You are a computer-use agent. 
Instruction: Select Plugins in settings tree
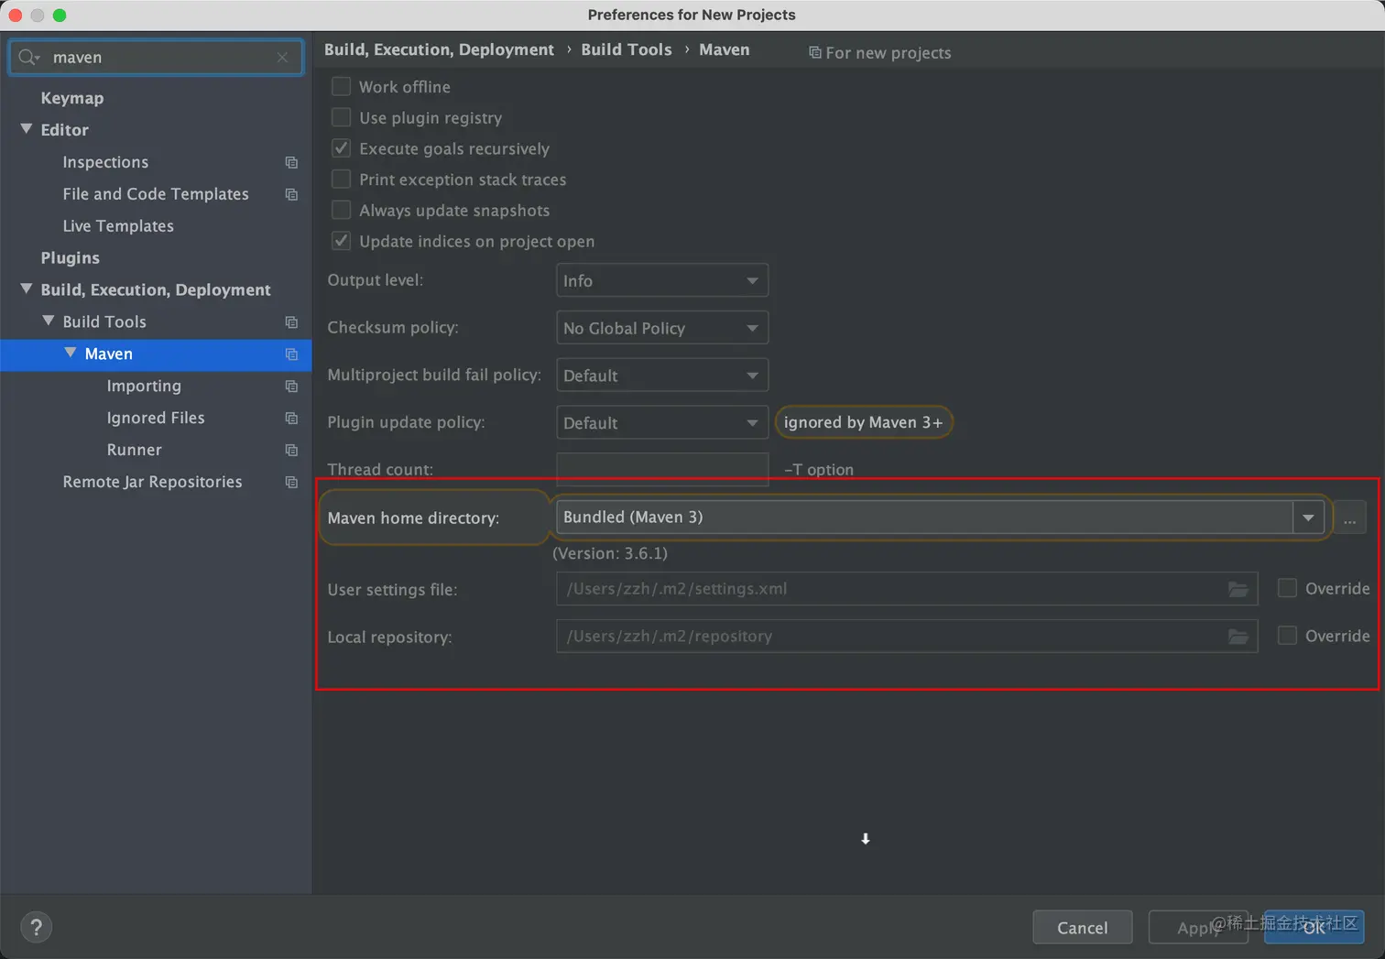(70, 258)
